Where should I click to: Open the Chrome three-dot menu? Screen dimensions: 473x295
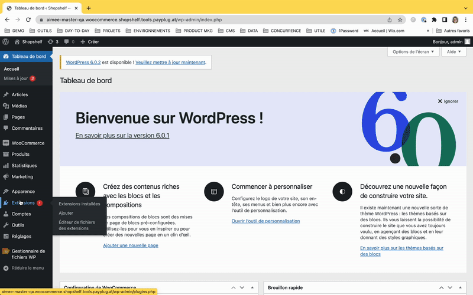[466, 20]
